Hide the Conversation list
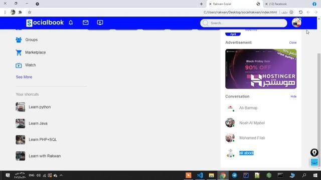The image size is (321, 180). pos(293,96)
